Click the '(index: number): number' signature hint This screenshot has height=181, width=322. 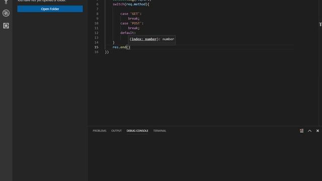tap(152, 39)
